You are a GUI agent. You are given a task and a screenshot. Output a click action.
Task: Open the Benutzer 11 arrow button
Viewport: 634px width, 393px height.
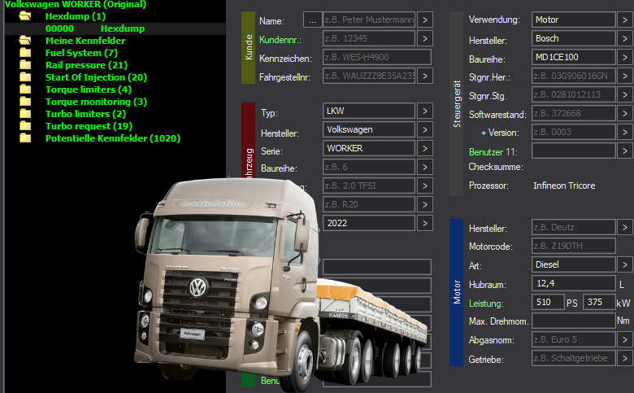[x=626, y=151]
